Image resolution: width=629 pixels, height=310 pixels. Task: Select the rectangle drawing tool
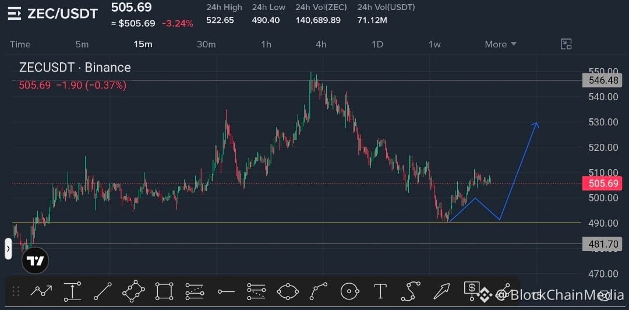[x=164, y=291]
